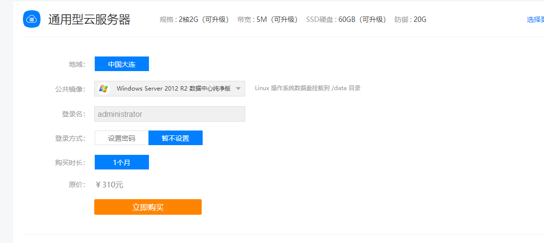Image resolution: width=544 pixels, height=243 pixels.
Task: Click the Linux data disk mount hint
Action: (308, 88)
